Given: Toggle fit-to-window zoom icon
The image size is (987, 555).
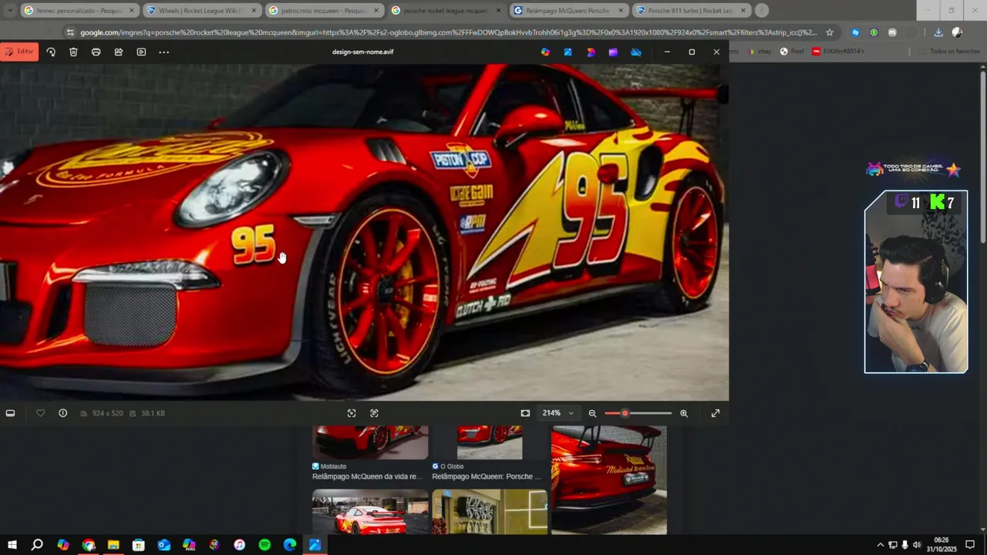Looking at the screenshot, I should point(525,413).
